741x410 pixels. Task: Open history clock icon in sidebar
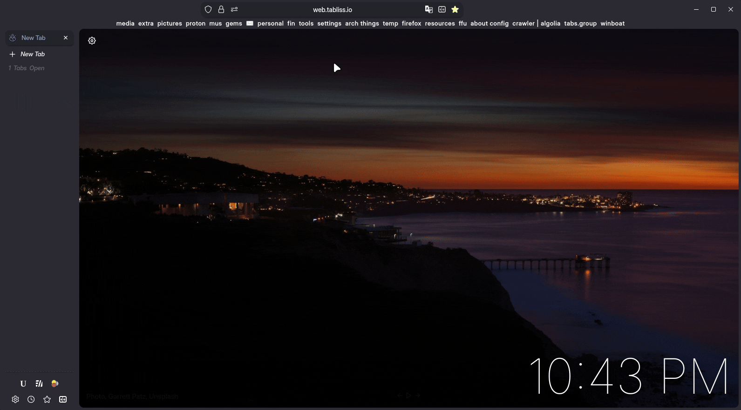pyautogui.click(x=31, y=399)
